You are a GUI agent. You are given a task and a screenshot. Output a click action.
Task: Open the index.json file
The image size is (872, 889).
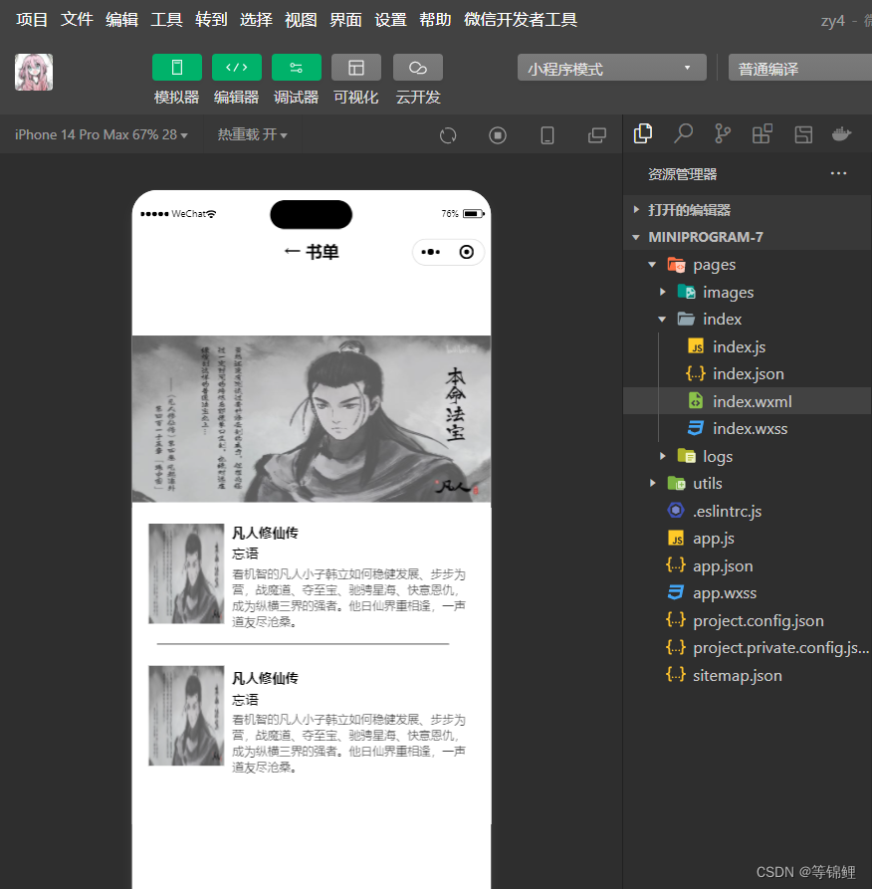pos(748,374)
